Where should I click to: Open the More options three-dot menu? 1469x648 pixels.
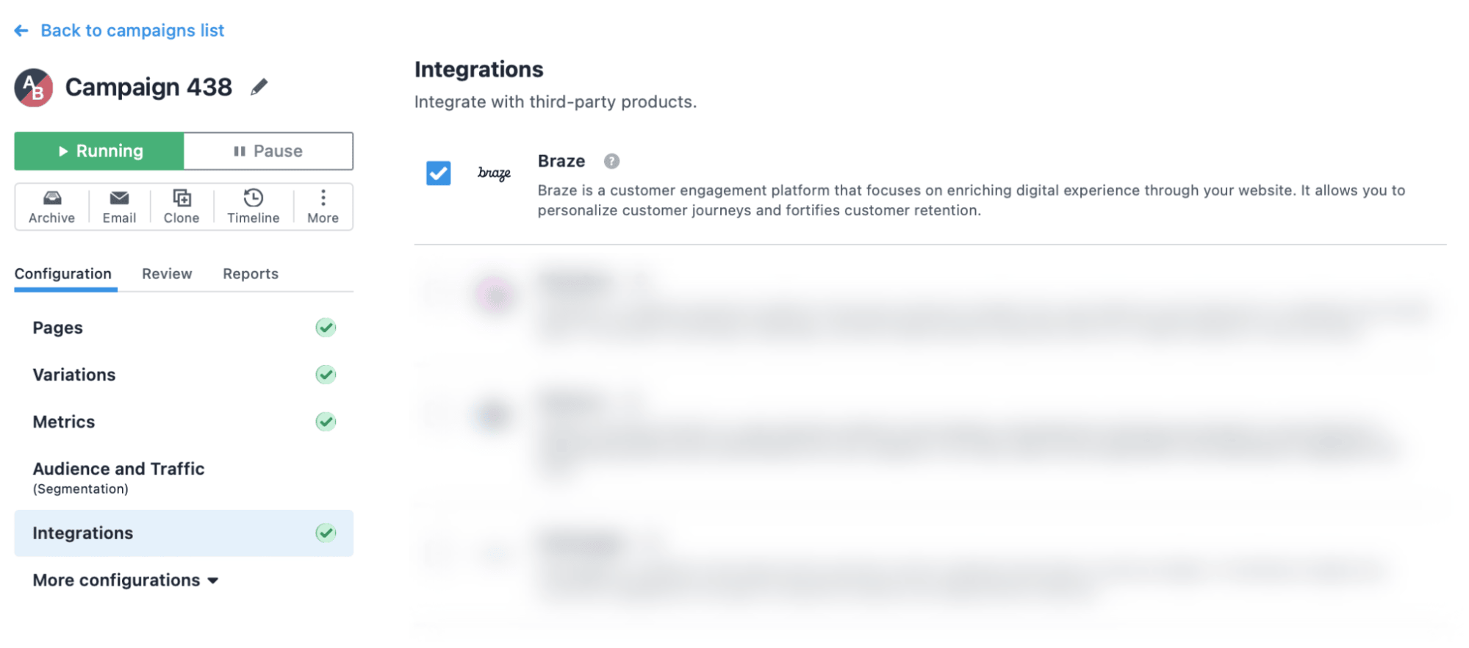click(323, 198)
